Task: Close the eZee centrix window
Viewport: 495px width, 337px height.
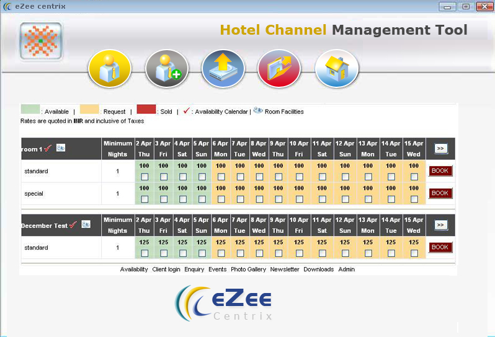Action: pyautogui.click(x=484, y=6)
